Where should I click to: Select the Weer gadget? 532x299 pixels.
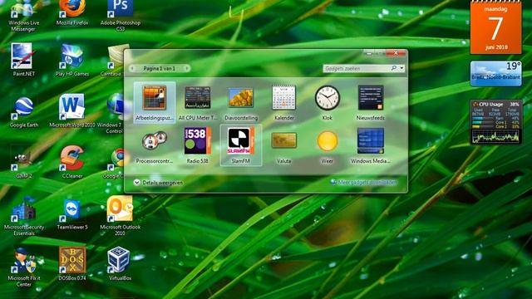[327, 146]
